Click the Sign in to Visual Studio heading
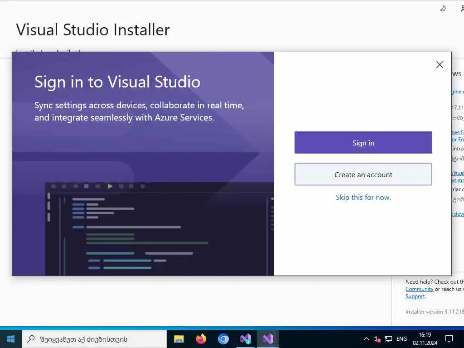The width and height of the screenshot is (464, 348). [x=117, y=82]
